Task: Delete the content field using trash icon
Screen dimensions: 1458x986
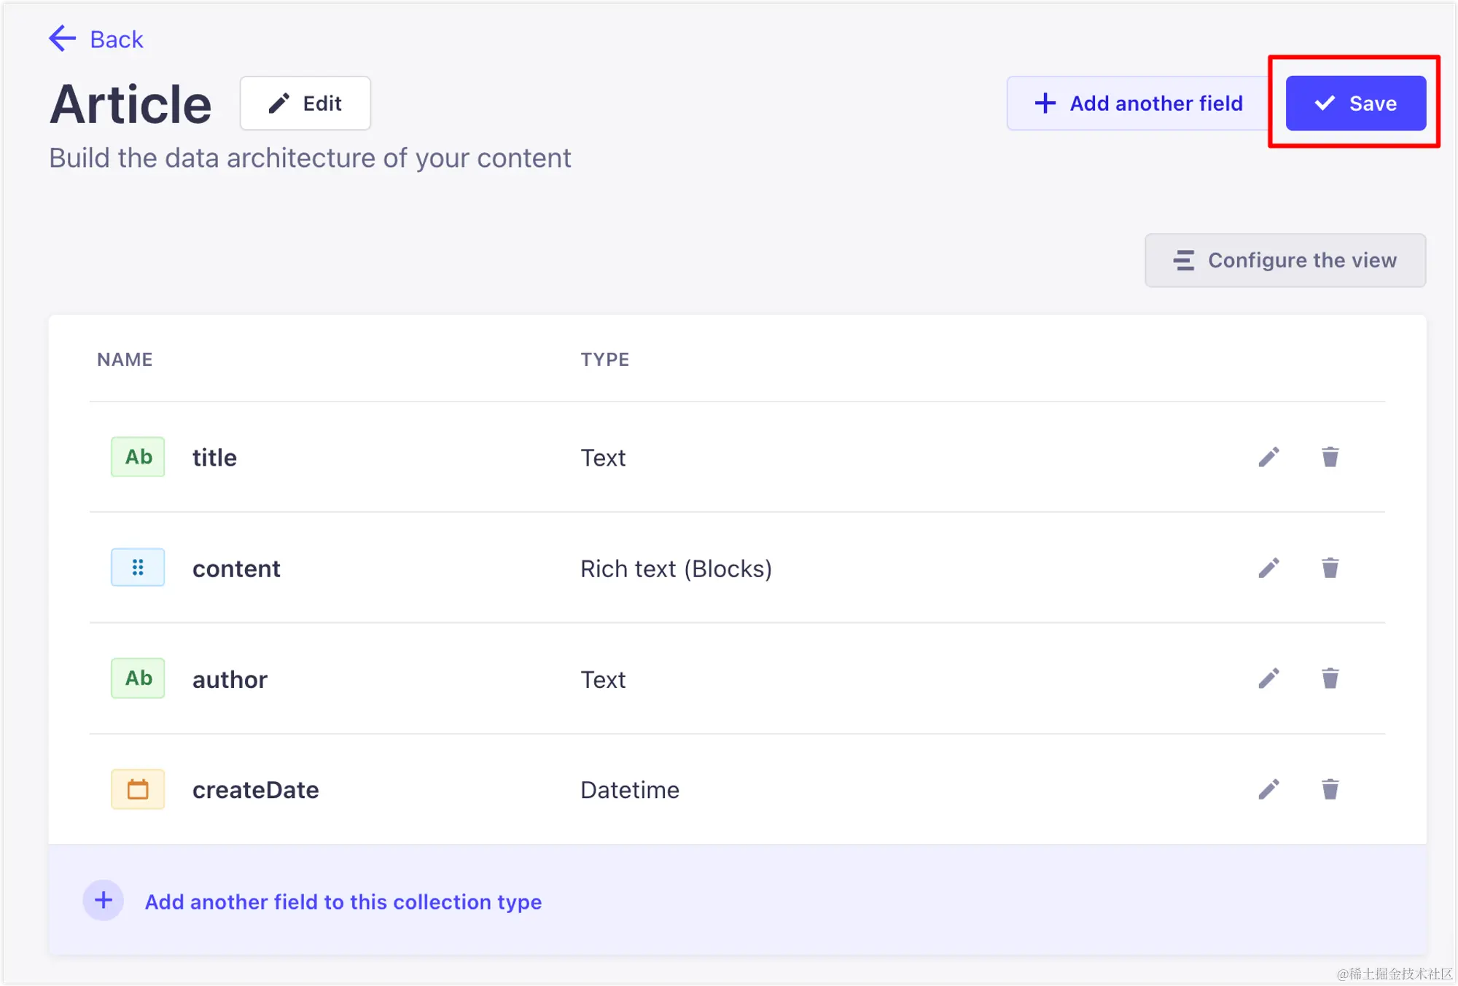Action: tap(1330, 568)
